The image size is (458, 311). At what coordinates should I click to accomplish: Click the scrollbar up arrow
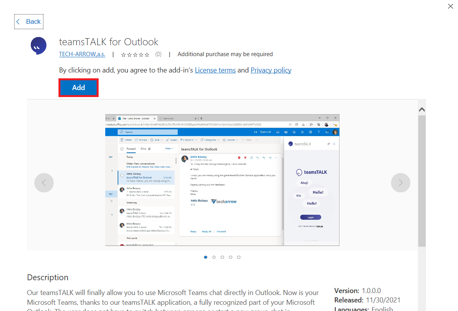[x=422, y=110]
